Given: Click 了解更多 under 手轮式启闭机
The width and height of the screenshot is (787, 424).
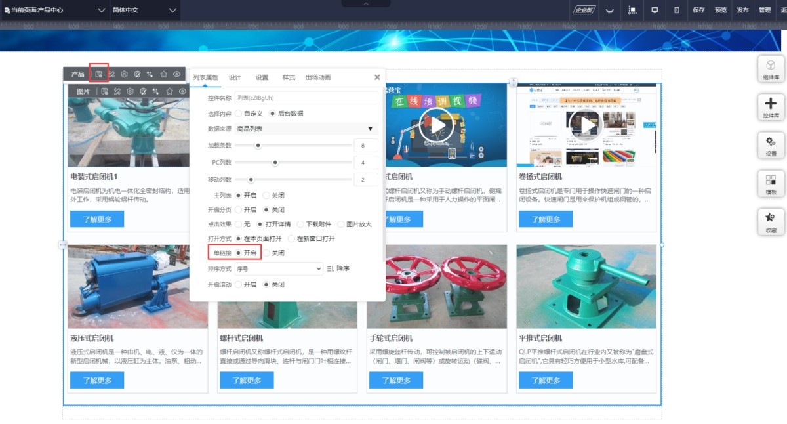Looking at the screenshot, I should [396, 380].
